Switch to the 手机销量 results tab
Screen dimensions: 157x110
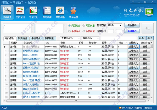[x=49, y=38]
